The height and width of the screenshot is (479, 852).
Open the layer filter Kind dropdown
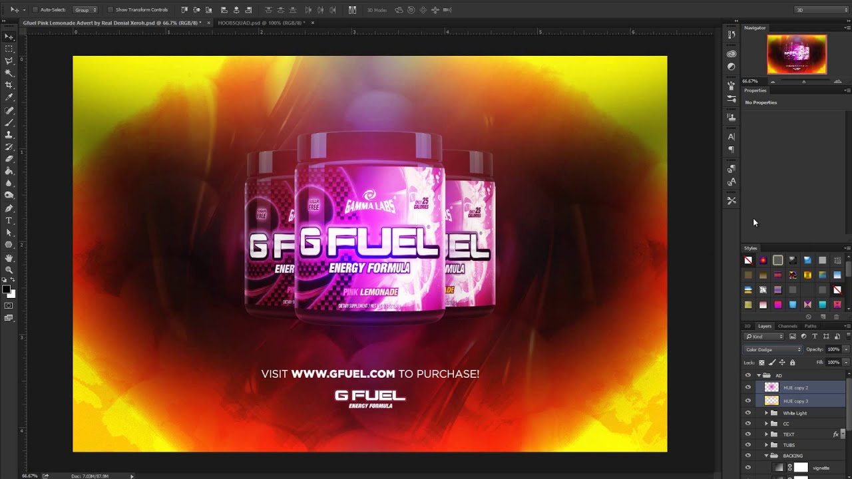(x=764, y=337)
